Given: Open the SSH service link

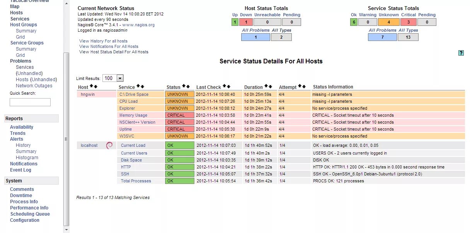Looking at the screenshot, I should point(125,174).
